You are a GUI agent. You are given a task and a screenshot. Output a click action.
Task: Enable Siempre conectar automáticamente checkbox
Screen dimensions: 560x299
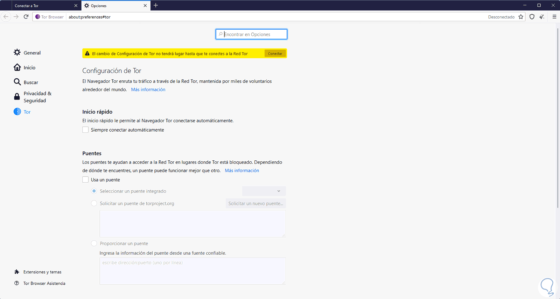point(85,130)
